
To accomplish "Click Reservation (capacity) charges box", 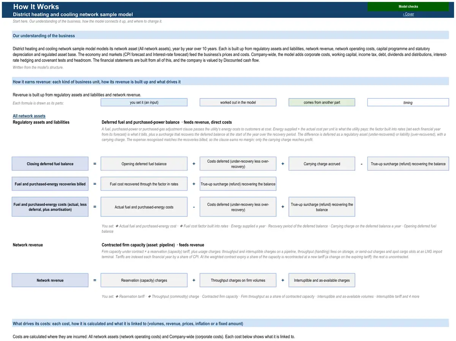I will pos(144,280).
